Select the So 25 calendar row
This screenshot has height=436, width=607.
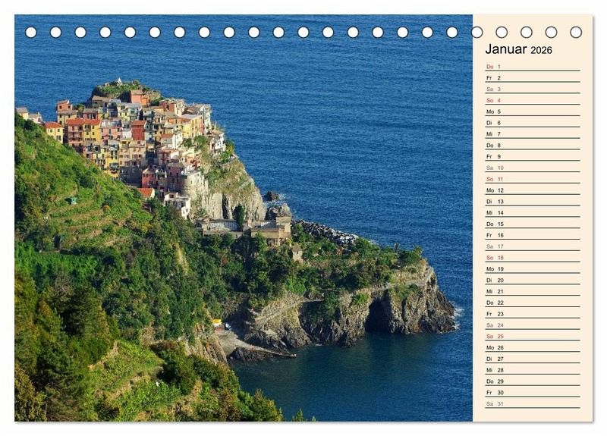point(533,336)
